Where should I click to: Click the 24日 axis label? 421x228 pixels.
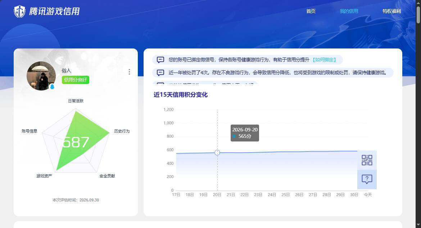click(272, 195)
